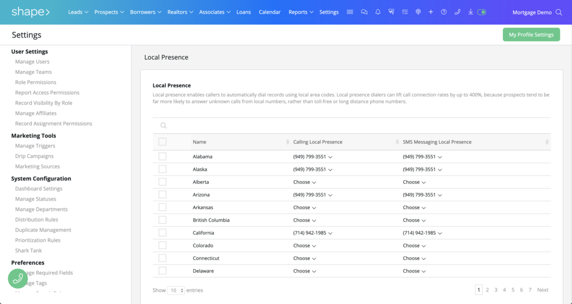Screen dimensions: 572x304
Task: Open Alberta calling Choose dropdown
Action: click(x=305, y=182)
